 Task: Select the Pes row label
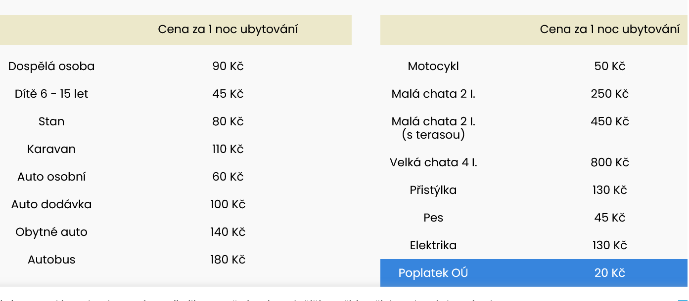433,218
